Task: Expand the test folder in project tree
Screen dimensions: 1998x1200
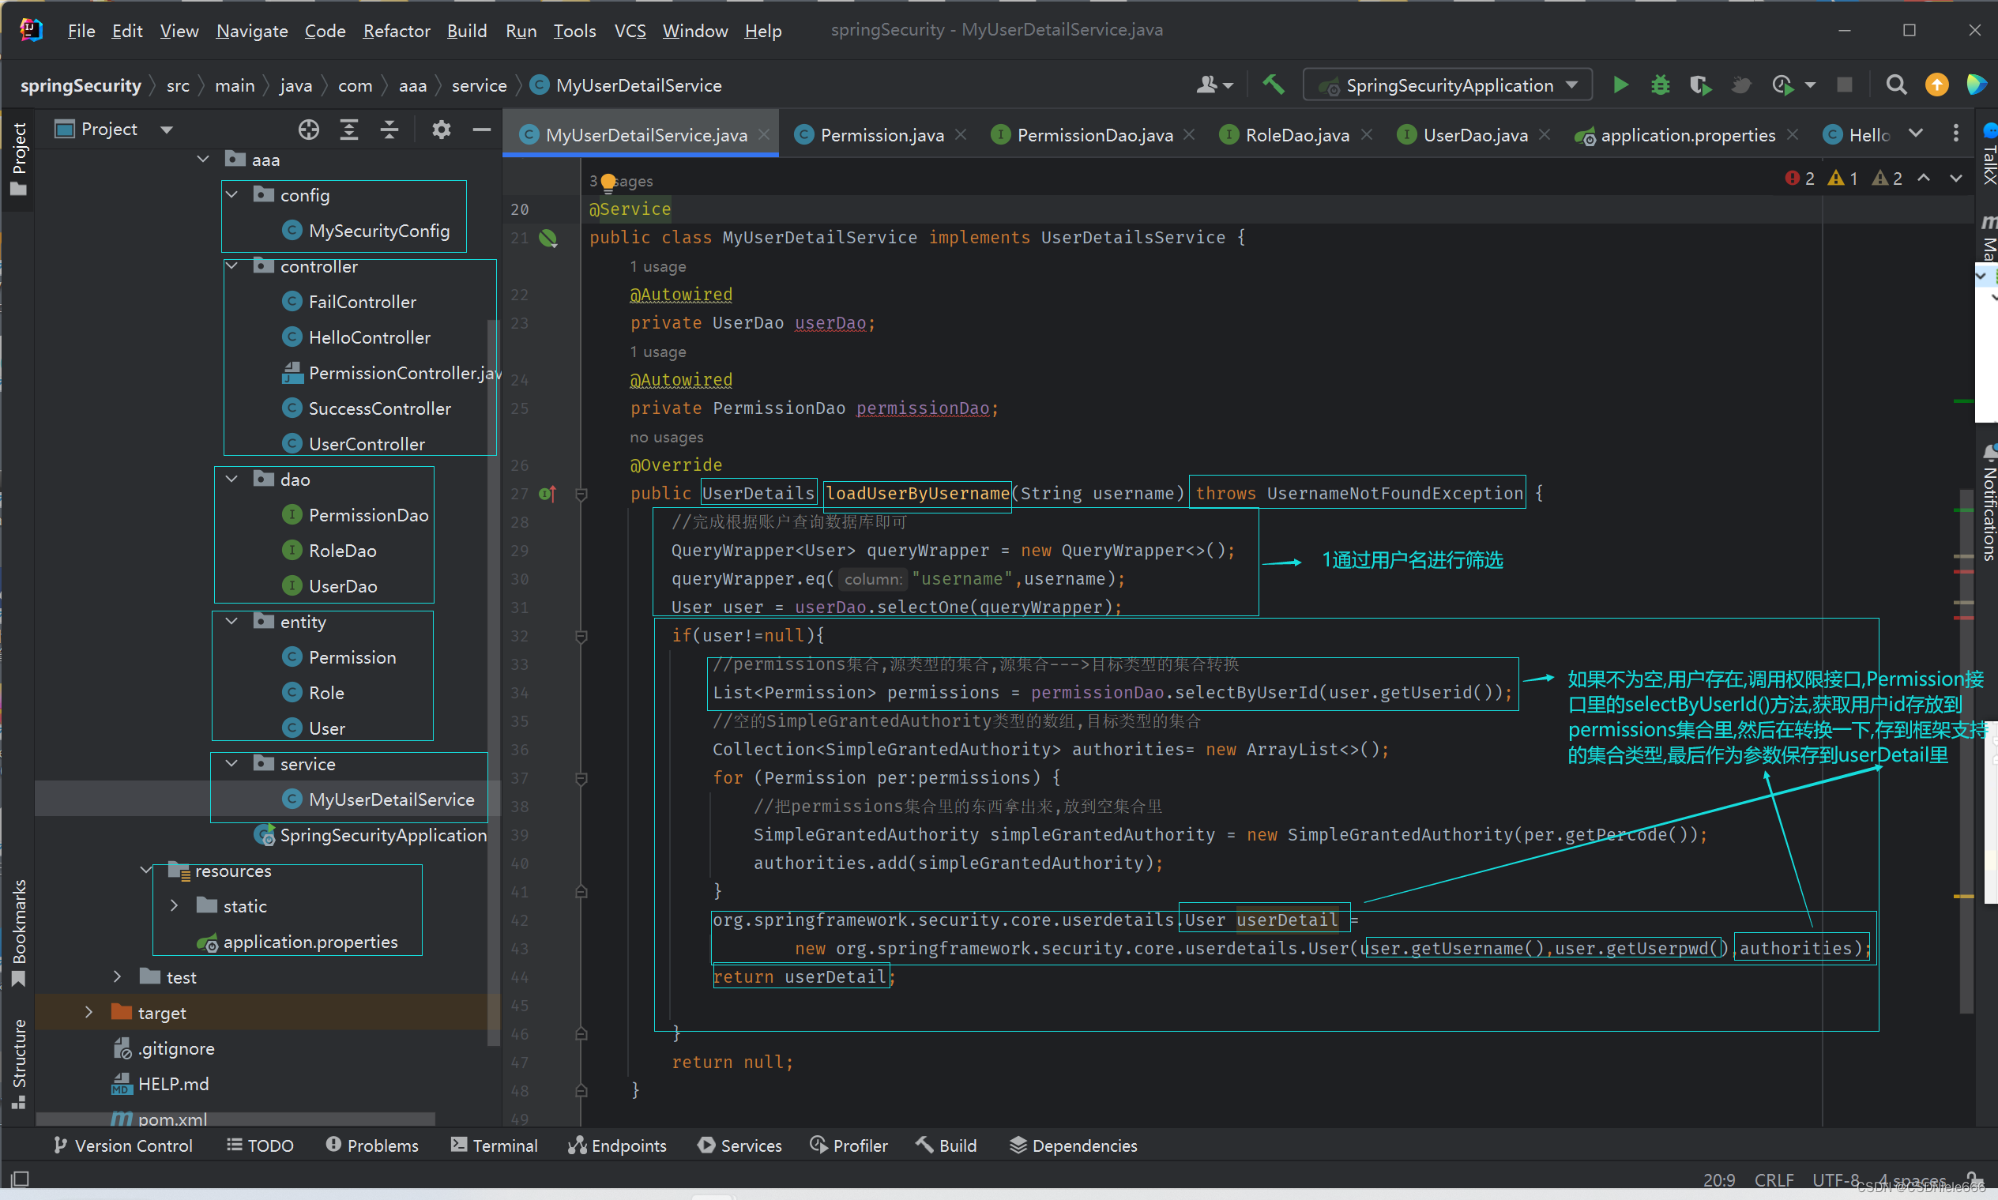Action: click(x=115, y=976)
